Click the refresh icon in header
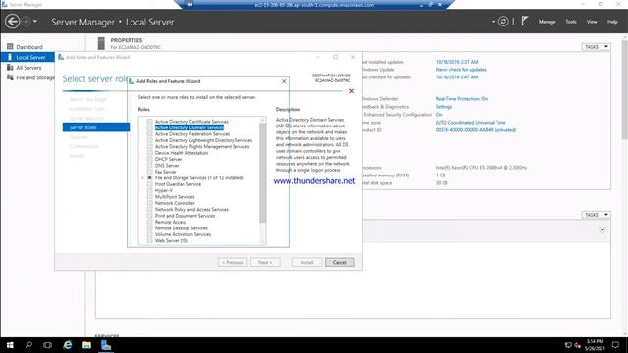This screenshot has width=628, height=353. (x=503, y=22)
